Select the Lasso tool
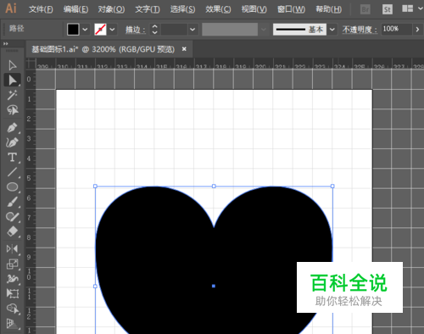 coord(12,110)
